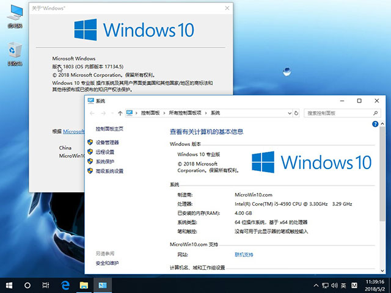Screen dimensions: 391x293
Task: Close the About Windows dialog
Action: pyautogui.click(x=227, y=8)
